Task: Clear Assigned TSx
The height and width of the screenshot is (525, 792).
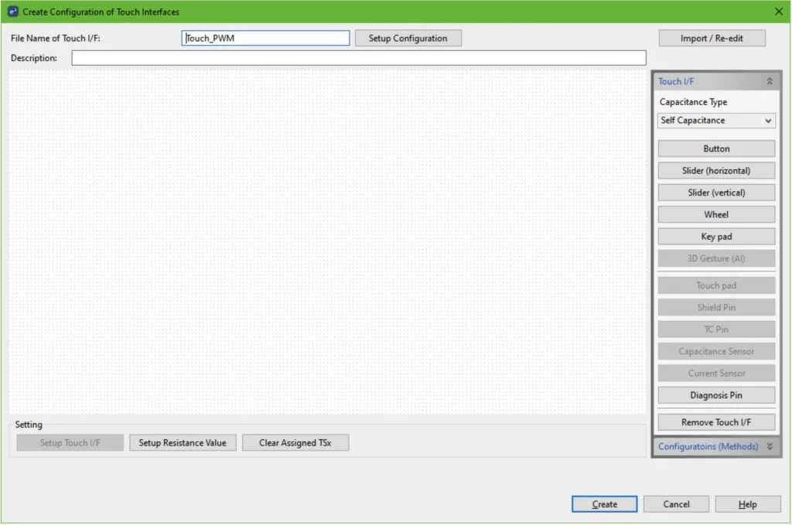Action: pos(295,442)
